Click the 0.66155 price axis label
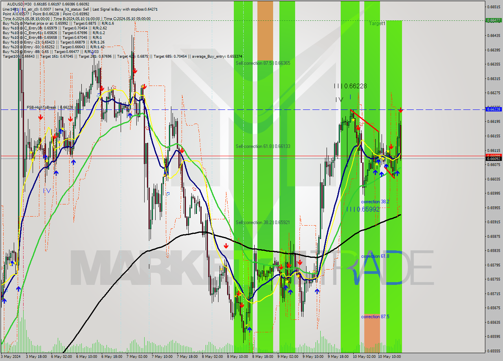 (x=494, y=136)
